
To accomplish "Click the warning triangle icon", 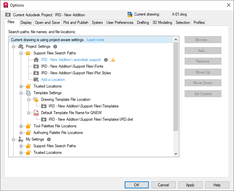I will click(x=113, y=60).
